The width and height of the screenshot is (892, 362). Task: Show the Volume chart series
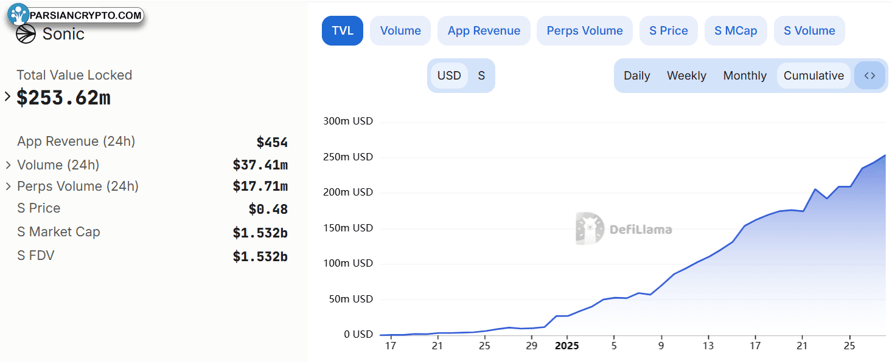coord(400,31)
